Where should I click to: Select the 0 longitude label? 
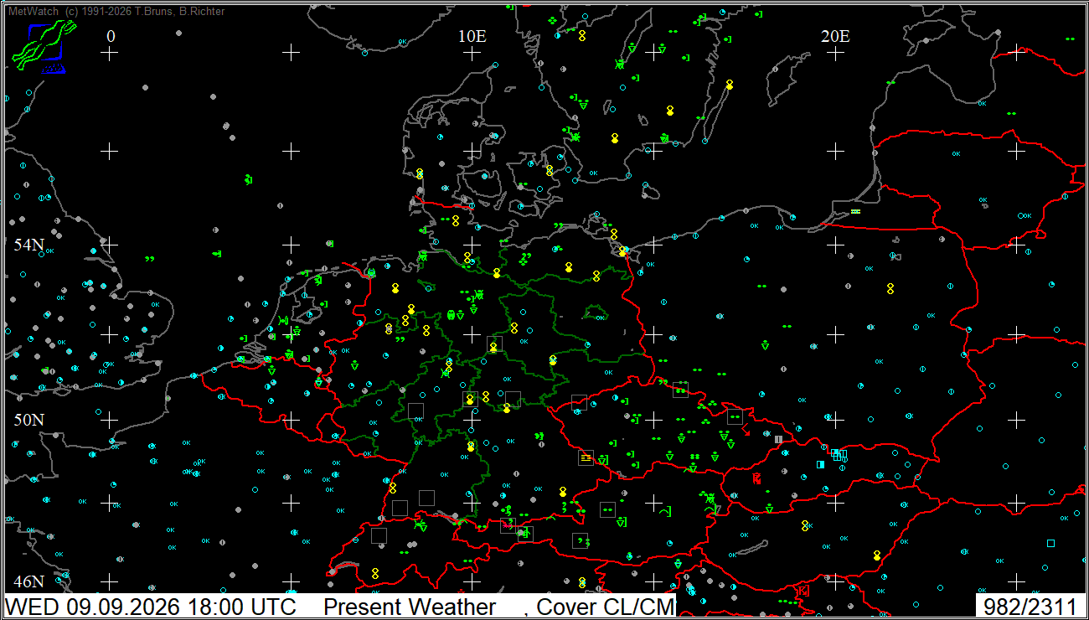[111, 35]
